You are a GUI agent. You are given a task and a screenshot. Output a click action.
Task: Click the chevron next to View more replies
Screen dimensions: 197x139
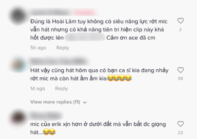click(x=85, y=103)
